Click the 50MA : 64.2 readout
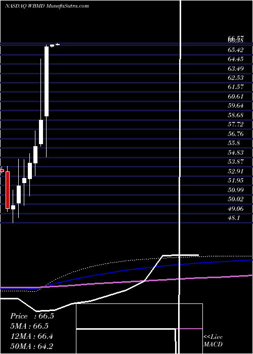Viewport: 253px width, 354px height. 31,346
